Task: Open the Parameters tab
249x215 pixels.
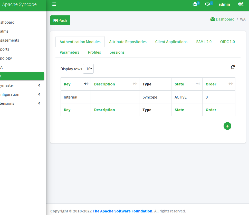Action: (69, 52)
